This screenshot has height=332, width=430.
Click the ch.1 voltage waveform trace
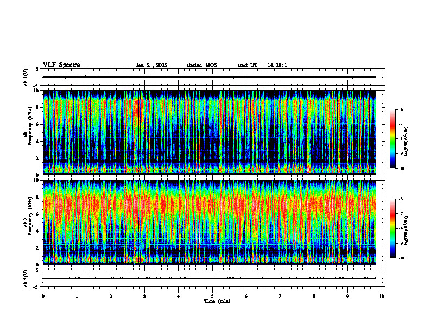tap(210, 77)
